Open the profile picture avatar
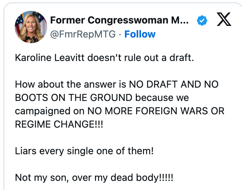242x190 pixels. coord(31,27)
